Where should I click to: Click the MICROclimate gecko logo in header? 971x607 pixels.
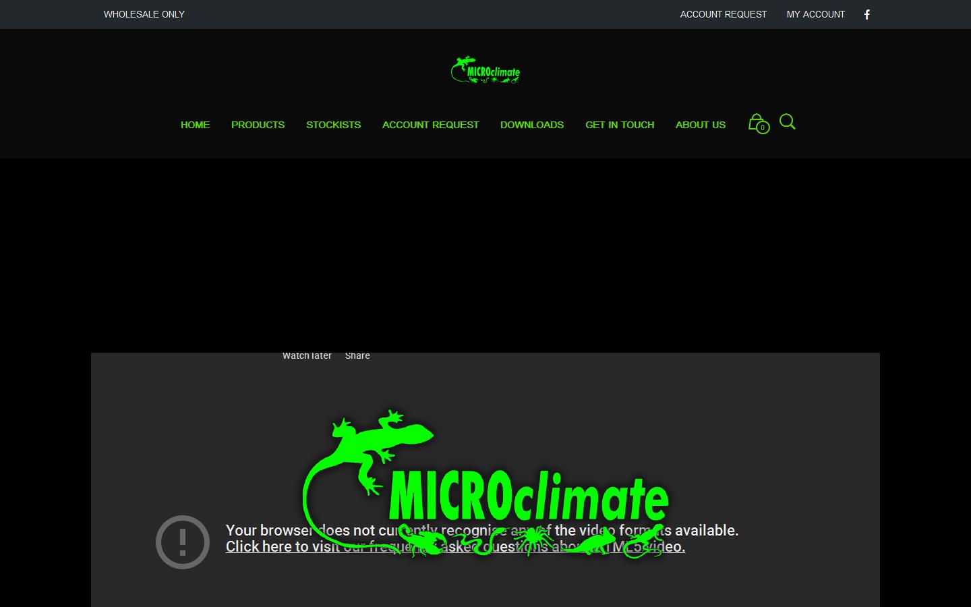tap(486, 69)
